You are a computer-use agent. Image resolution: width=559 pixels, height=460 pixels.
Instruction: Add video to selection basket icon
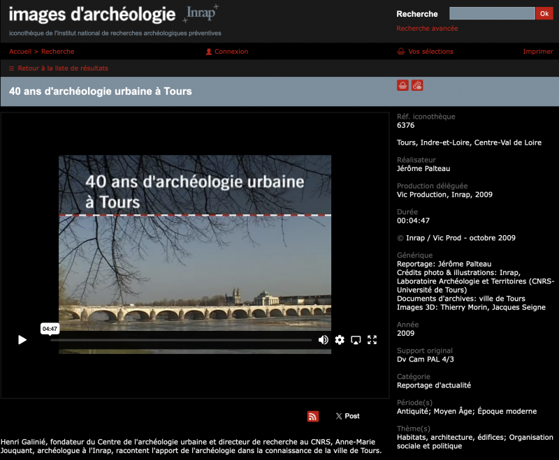tap(402, 85)
